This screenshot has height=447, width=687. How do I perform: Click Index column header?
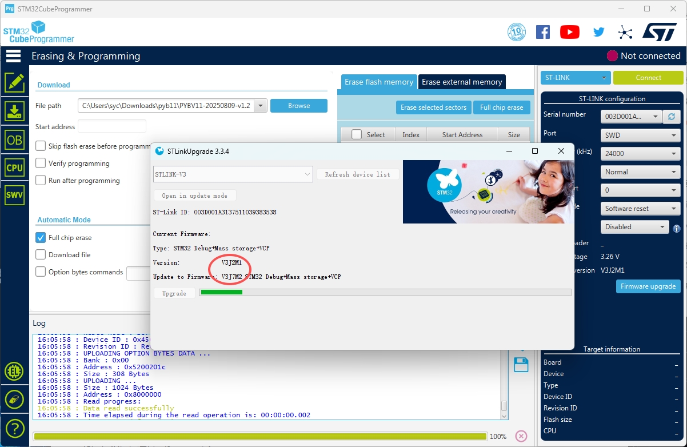click(411, 135)
